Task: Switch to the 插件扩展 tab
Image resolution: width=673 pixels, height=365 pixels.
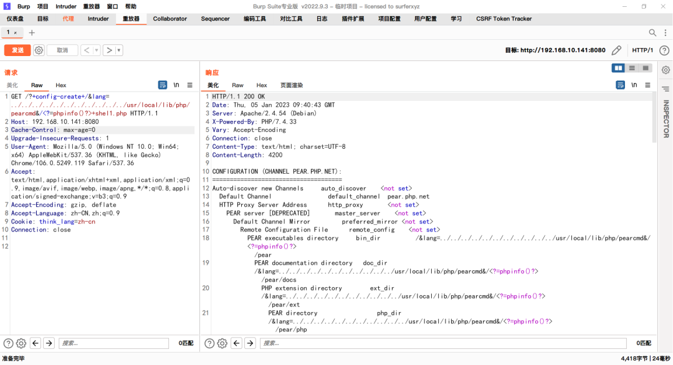Action: (x=352, y=19)
